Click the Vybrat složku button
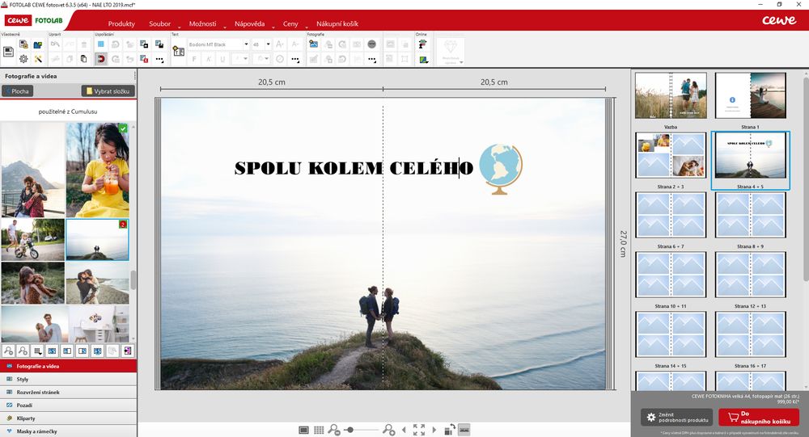Screen dimensions: 809x437 tap(108, 91)
